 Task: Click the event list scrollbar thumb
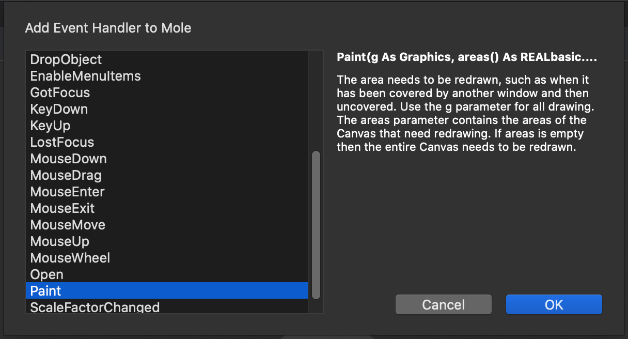316,225
